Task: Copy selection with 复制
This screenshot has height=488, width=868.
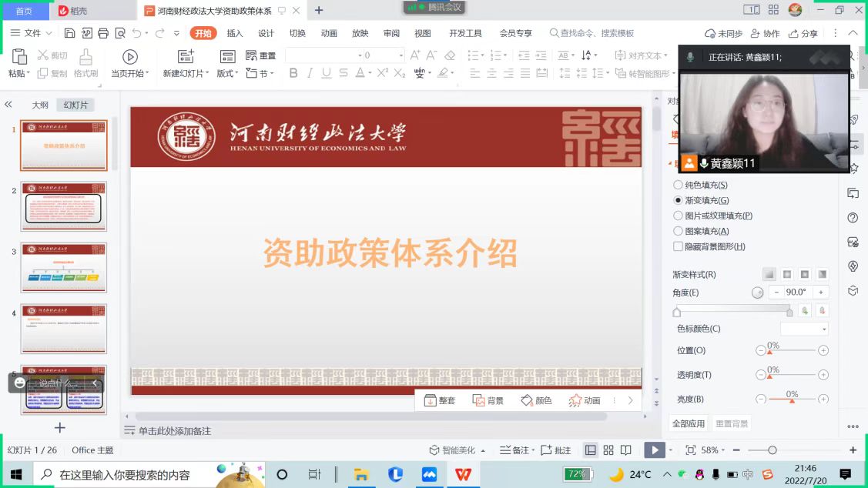Action: (52, 73)
